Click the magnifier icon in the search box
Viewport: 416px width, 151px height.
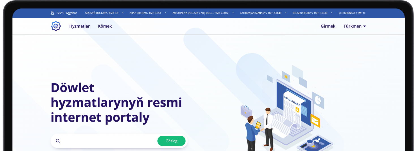pyautogui.click(x=58, y=141)
